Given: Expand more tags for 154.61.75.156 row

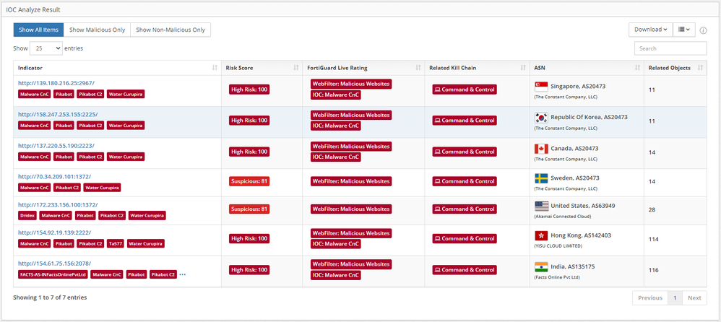Looking at the screenshot, I should pos(183,274).
